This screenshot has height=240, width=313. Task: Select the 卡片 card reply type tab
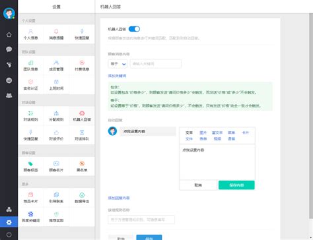pyautogui.click(x=245, y=133)
